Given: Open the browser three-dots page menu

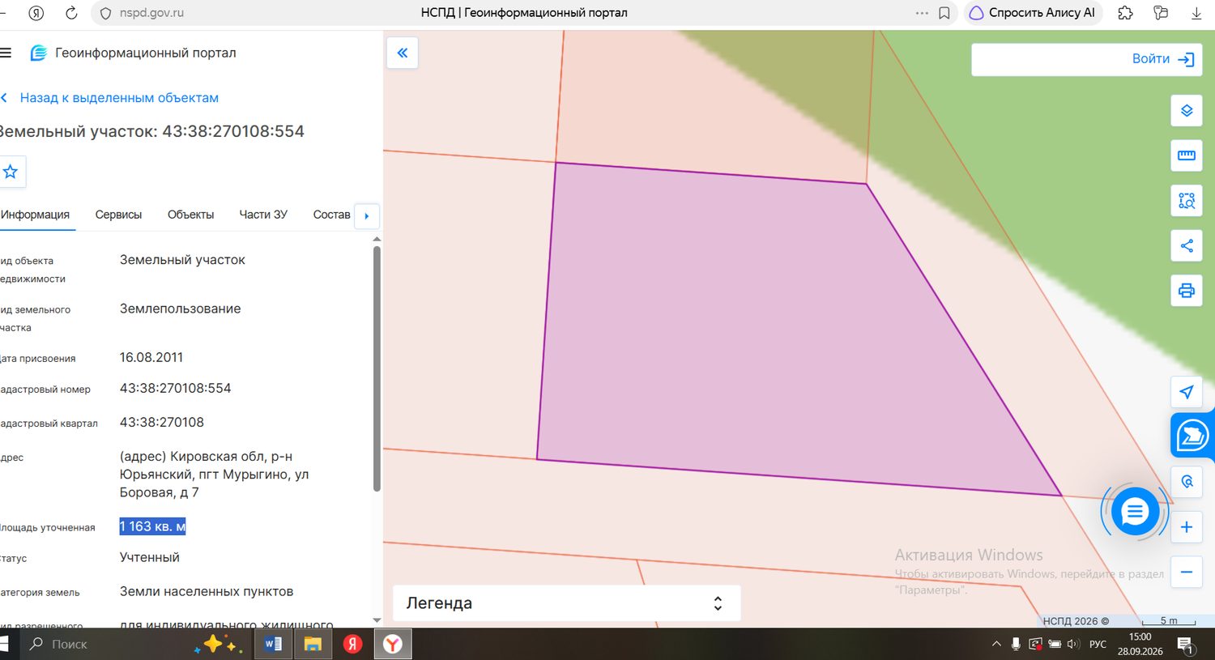Looking at the screenshot, I should 922,13.
